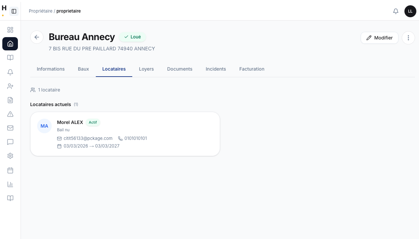Click the home properties icon in sidebar
Image resolution: width=419 pixels, height=239 pixels.
coord(10,44)
